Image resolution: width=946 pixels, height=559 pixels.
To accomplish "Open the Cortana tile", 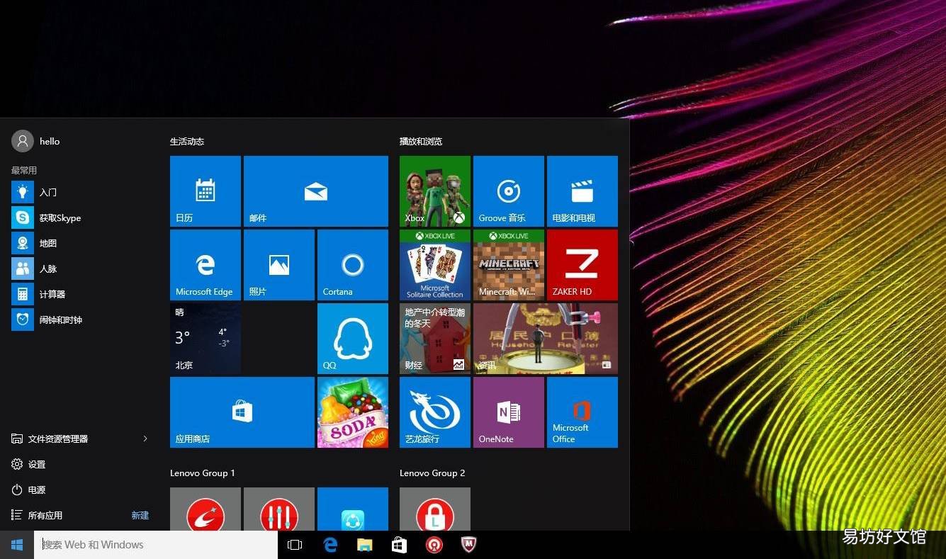I will pyautogui.click(x=353, y=265).
